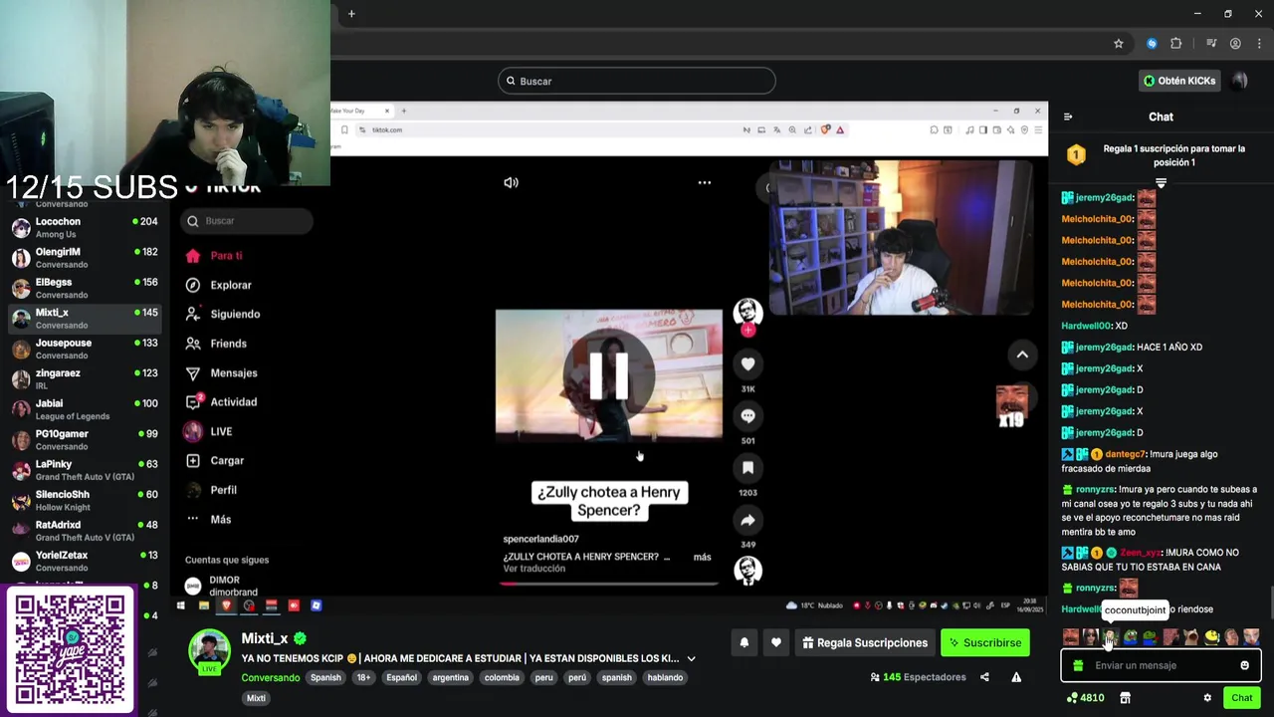Open zingaraez IRL channel in sidebar
The image size is (1274, 717).
click(85, 378)
